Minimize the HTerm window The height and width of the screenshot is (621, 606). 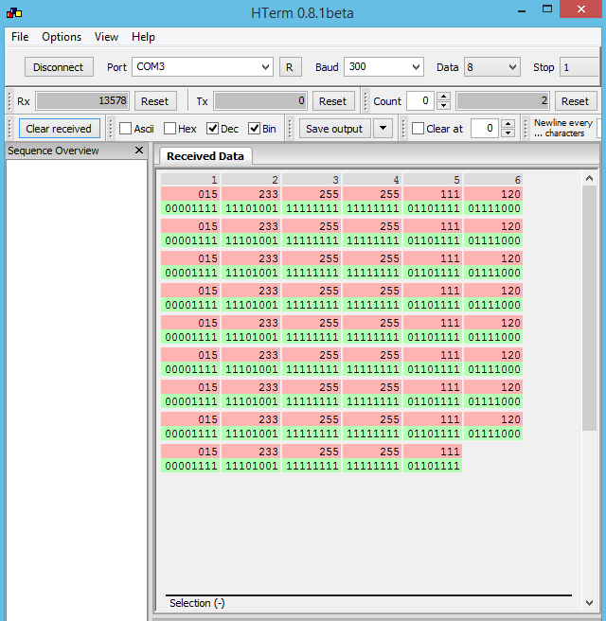click(522, 9)
